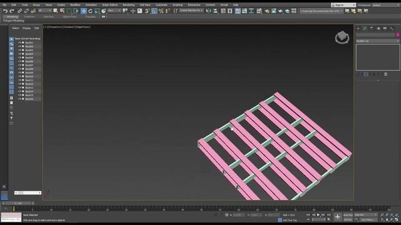Toggle the Scene Explorer button
The height and width of the screenshot is (225, 401).
tap(223, 11)
